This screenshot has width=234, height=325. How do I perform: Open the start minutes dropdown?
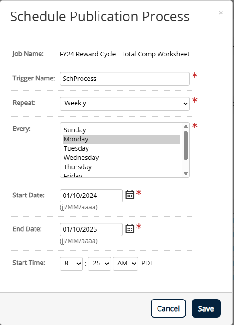click(99, 264)
